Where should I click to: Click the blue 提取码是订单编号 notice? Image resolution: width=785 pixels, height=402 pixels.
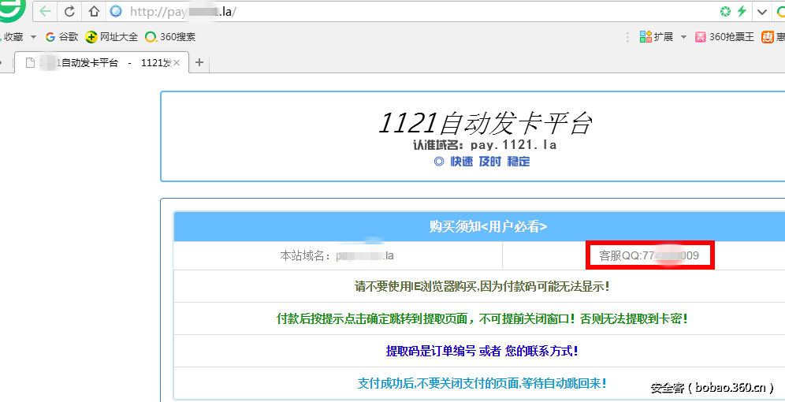482,351
